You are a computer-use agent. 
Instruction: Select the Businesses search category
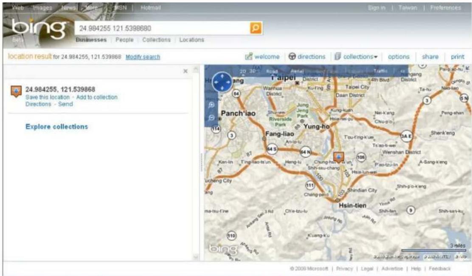point(91,40)
